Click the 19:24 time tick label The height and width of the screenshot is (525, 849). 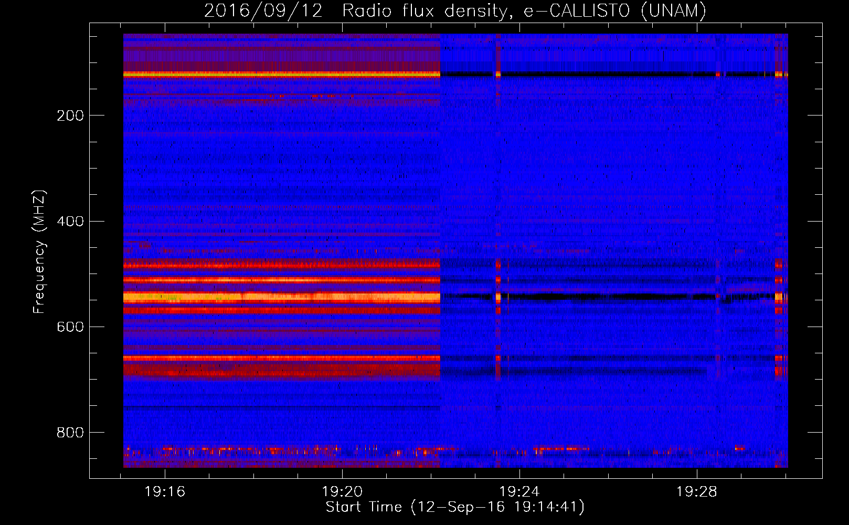[519, 491]
